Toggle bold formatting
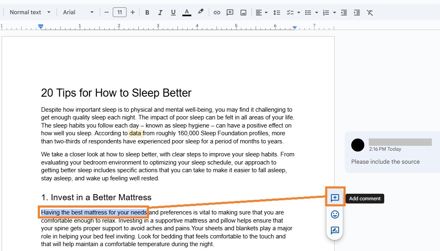 click(147, 12)
